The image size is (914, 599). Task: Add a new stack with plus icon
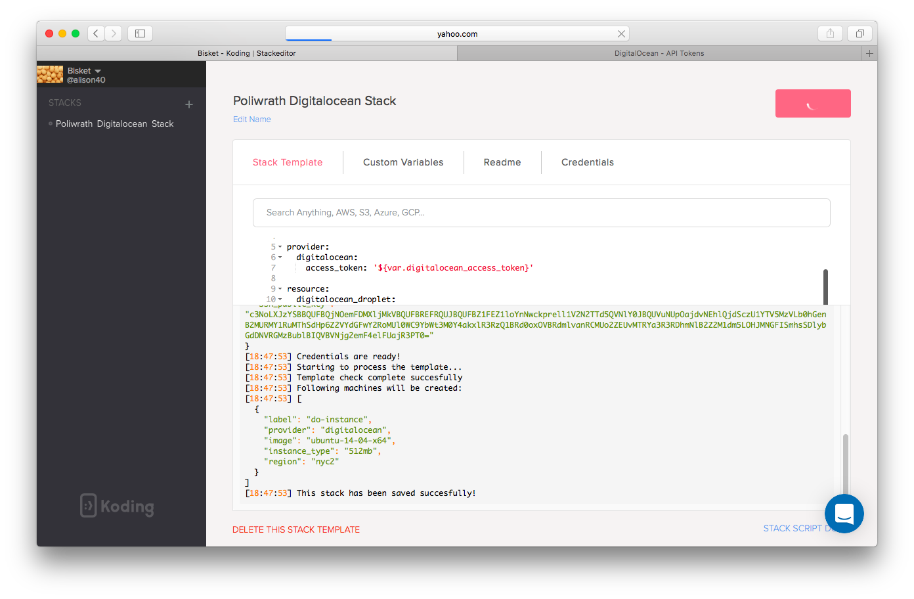pos(189,104)
